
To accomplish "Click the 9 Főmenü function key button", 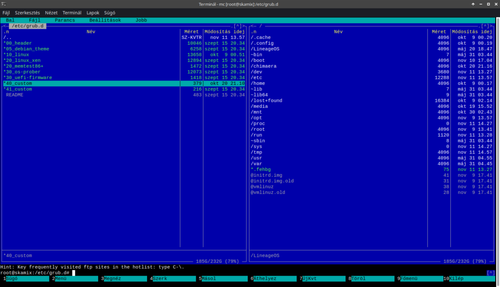I will pos(420,279).
